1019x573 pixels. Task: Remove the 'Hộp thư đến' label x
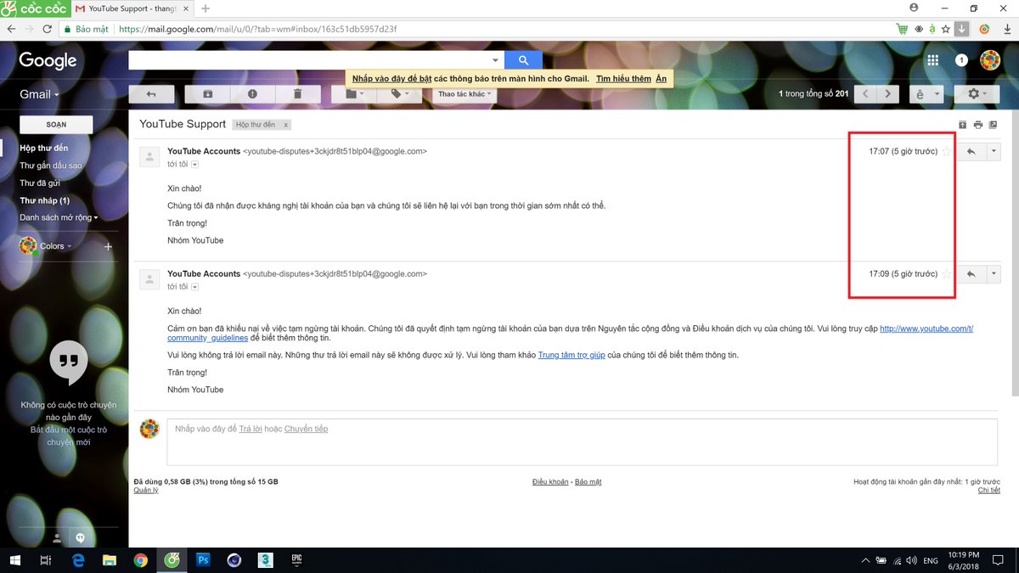286,125
